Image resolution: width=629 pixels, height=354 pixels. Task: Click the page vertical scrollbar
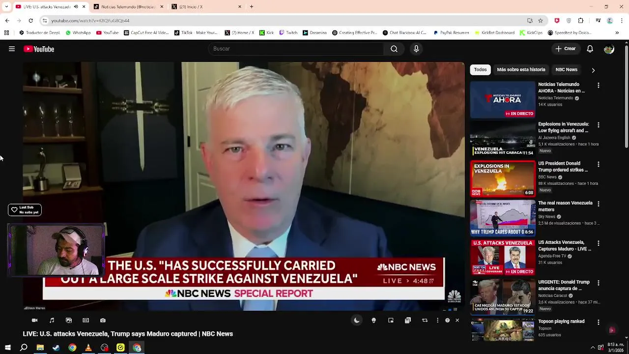pos(626,96)
